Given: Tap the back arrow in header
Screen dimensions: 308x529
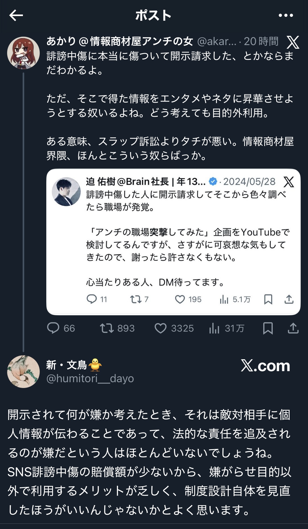Looking at the screenshot, I should coord(16,15).
